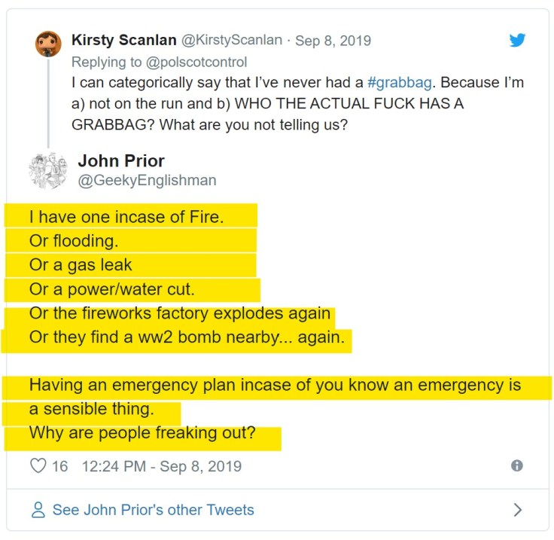This screenshot has width=554, height=540.
Task: Like the tweet with the heart icon
Action: [x=38, y=466]
